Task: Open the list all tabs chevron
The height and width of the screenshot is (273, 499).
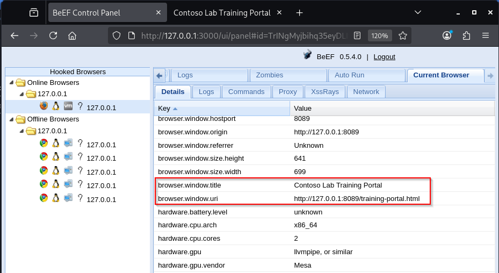Action: 417,13
